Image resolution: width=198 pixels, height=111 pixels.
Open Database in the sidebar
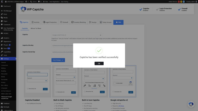[x=6, y=104]
